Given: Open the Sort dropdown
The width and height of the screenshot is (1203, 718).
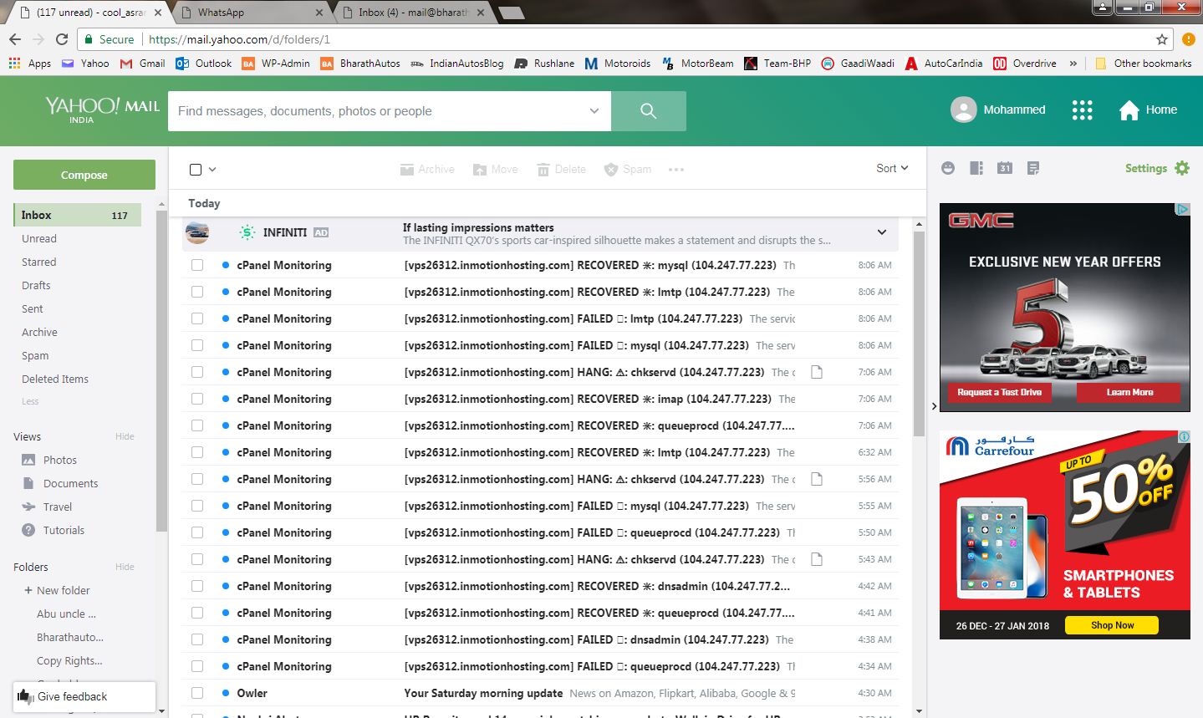Looking at the screenshot, I should pyautogui.click(x=891, y=168).
